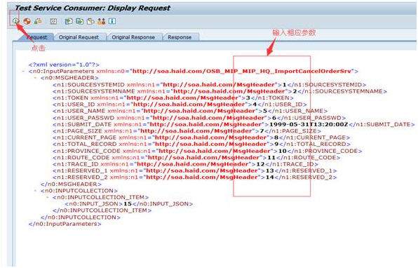The width and height of the screenshot is (418, 268).
Task: Collapse the n0:MSGHEADER node
Action: pos(35,78)
